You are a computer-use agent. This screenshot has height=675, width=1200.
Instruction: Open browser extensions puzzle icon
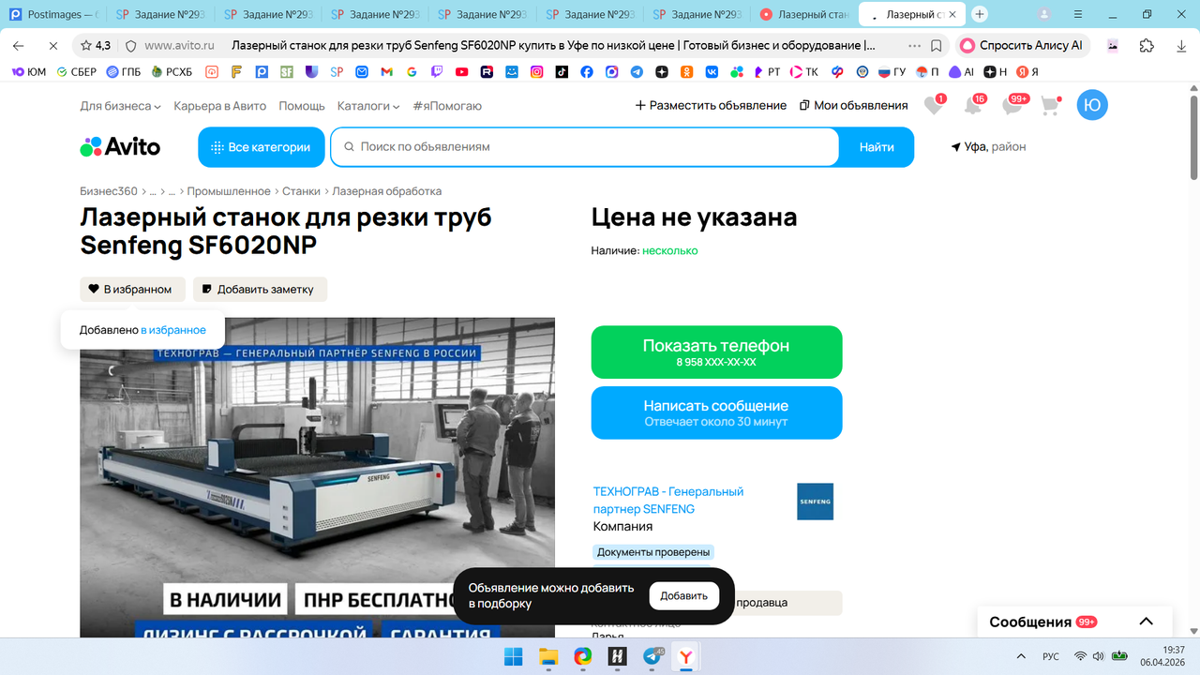(x=1147, y=45)
